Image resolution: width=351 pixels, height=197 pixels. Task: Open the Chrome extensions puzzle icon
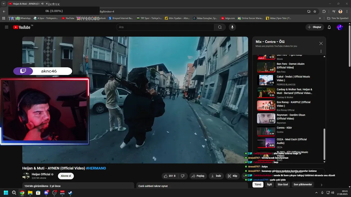coord(324,11)
